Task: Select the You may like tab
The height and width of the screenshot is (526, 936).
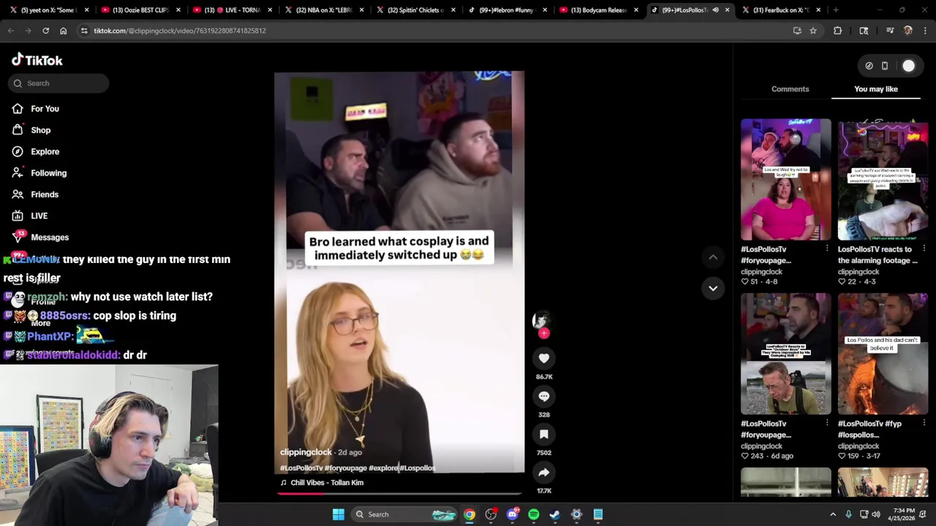Action: click(x=875, y=89)
